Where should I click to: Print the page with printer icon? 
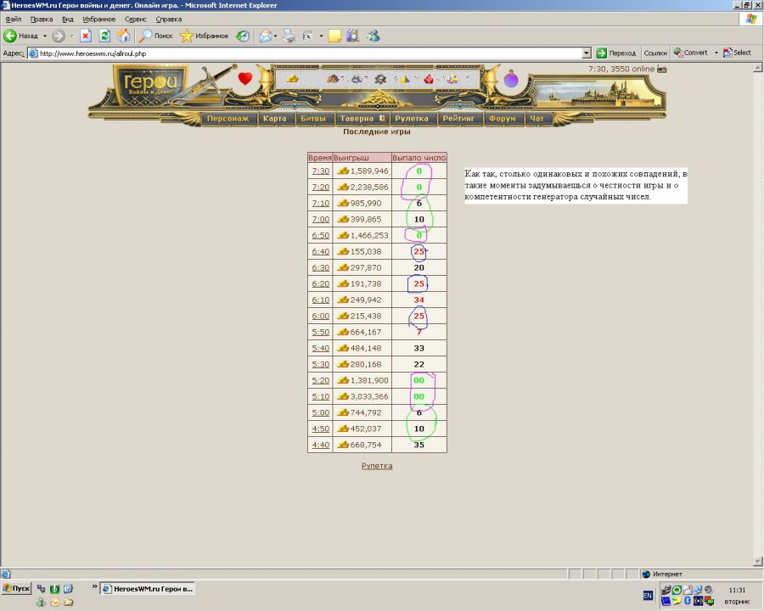(289, 36)
